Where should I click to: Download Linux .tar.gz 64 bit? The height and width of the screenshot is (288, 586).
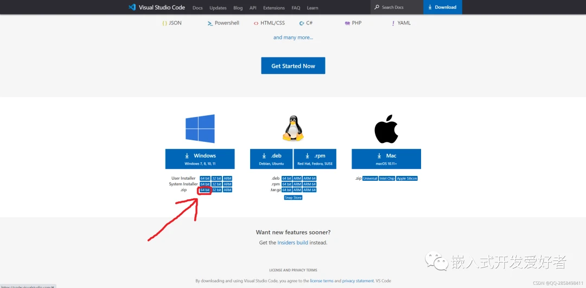pos(286,190)
